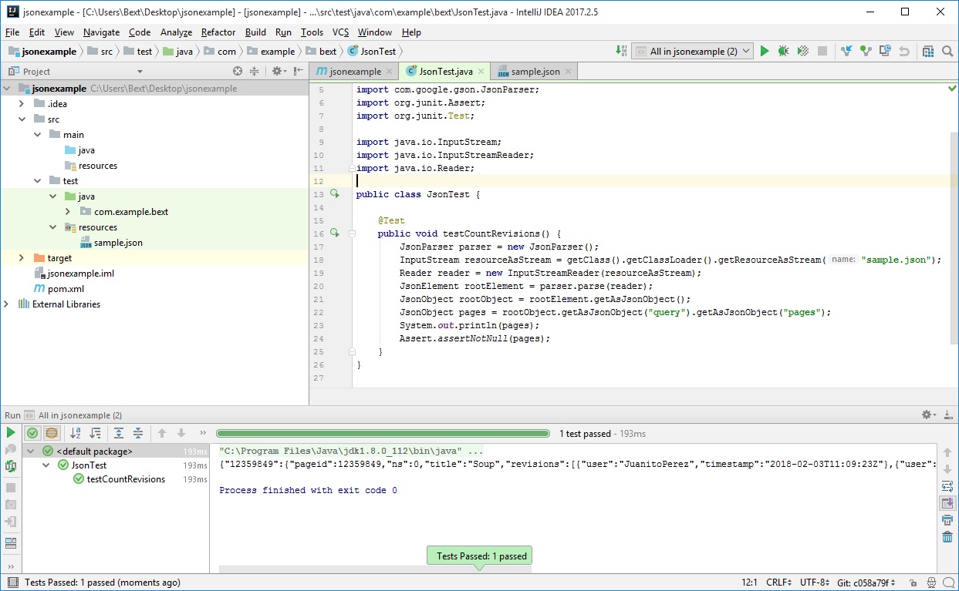This screenshot has height=591, width=959.
Task: Toggle the event log icon in status bar
Action: (x=948, y=583)
